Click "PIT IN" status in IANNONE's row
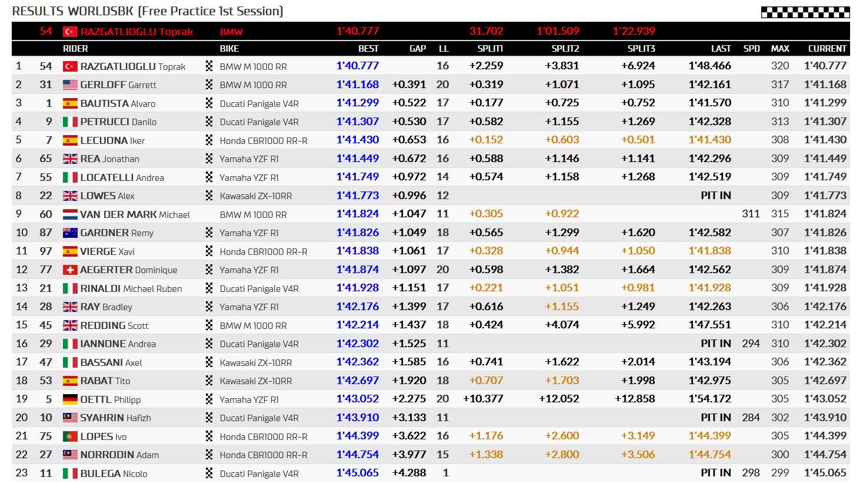Viewport: 863px width, 484px height. [716, 344]
